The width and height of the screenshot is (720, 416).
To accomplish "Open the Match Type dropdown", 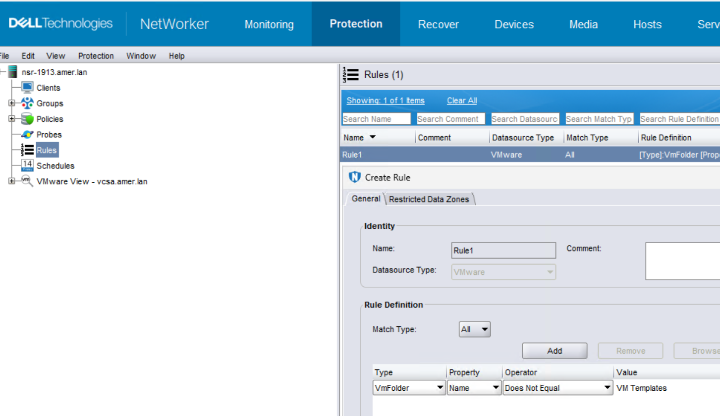I will click(x=475, y=329).
